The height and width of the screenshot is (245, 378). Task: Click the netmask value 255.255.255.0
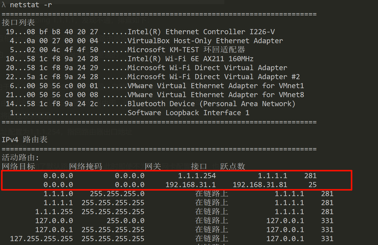point(117,194)
